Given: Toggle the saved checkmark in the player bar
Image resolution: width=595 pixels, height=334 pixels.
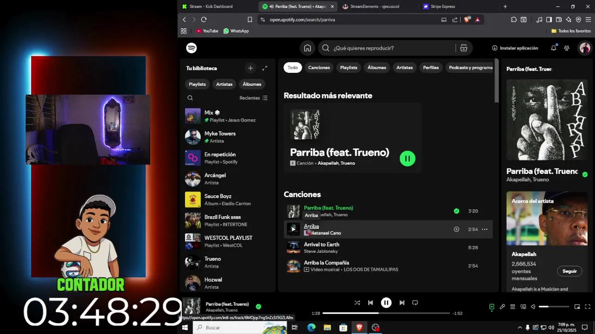Looking at the screenshot, I should 258,307.
